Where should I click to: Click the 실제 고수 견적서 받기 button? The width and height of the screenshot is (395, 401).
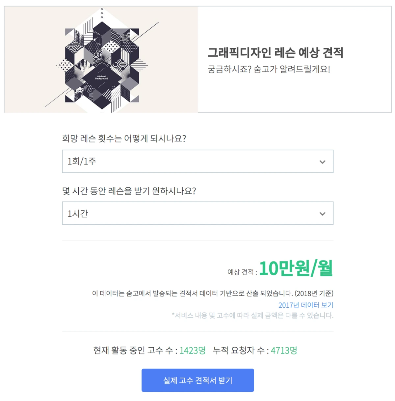pyautogui.click(x=197, y=380)
